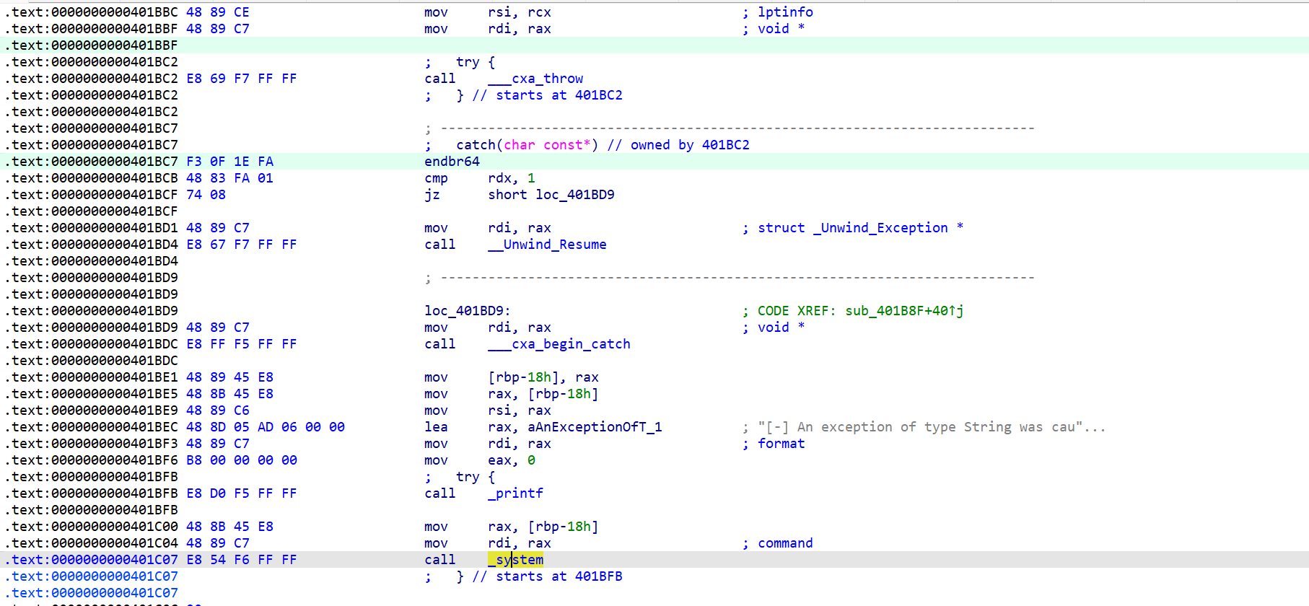Click the _printf call target
1309x606 pixels.
(516, 493)
